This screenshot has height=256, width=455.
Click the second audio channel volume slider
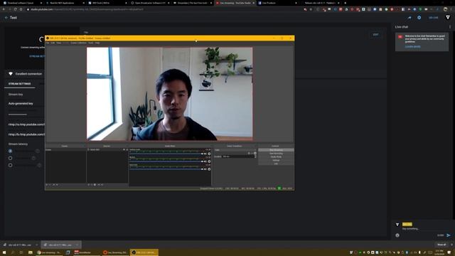166,161
